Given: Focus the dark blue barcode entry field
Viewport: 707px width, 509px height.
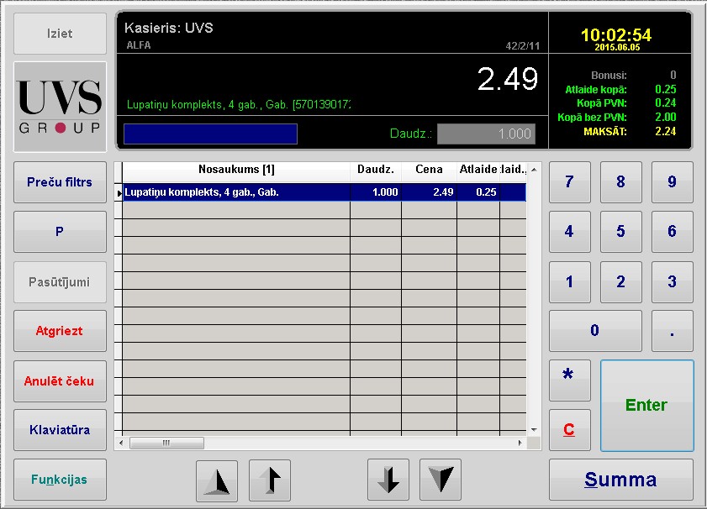Looking at the screenshot, I should coord(210,134).
